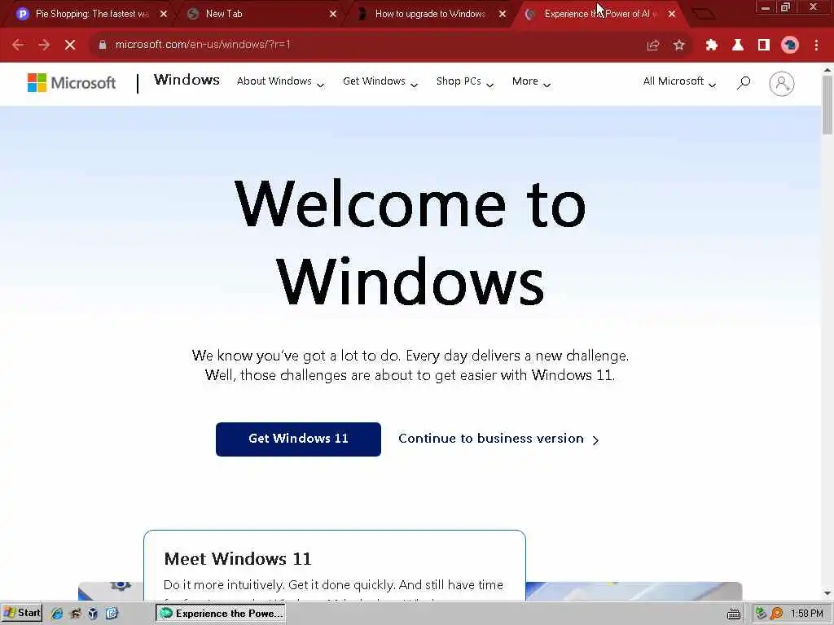Open the on-screen keyboard tray icon
The height and width of the screenshot is (625, 834).
[x=734, y=614]
